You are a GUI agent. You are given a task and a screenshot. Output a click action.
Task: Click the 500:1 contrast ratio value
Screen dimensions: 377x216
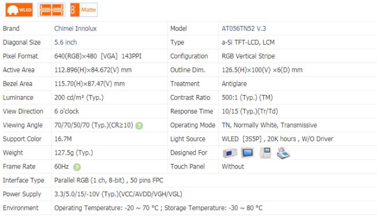pos(247,97)
